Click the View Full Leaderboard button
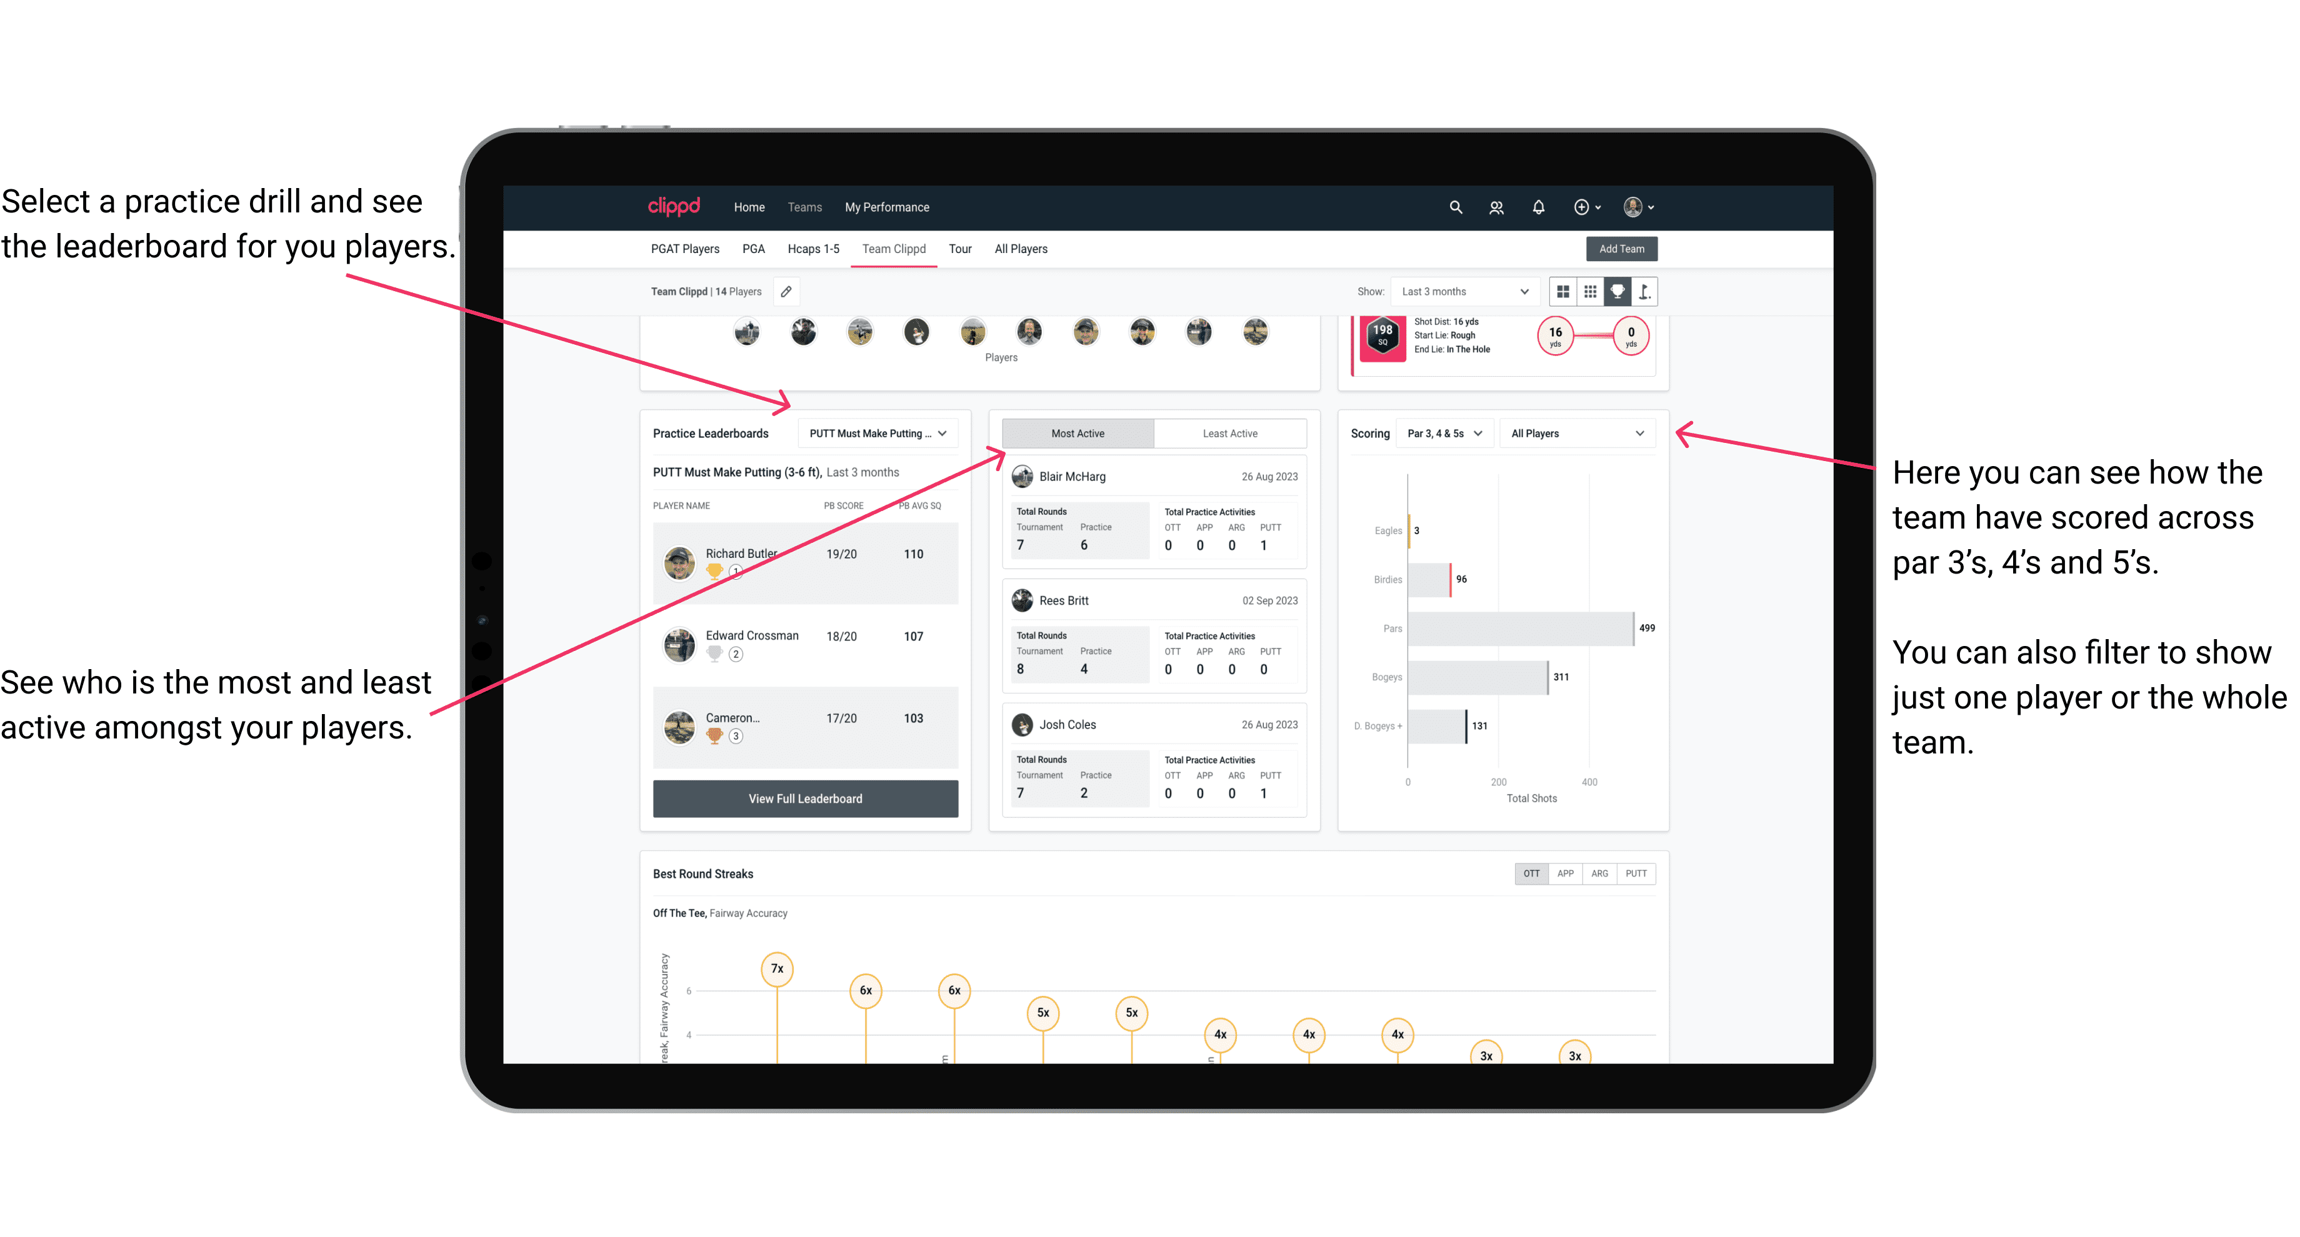 (x=804, y=798)
